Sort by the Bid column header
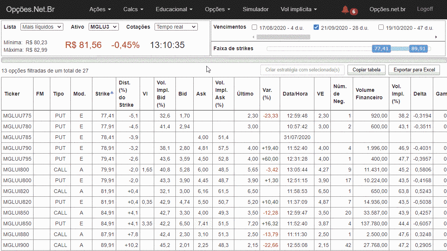Viewport: 447px width, 251px height. click(x=183, y=94)
